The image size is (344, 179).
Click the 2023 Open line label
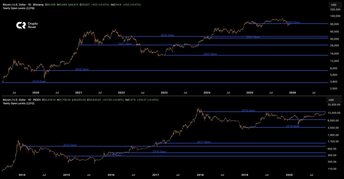(210, 54)
